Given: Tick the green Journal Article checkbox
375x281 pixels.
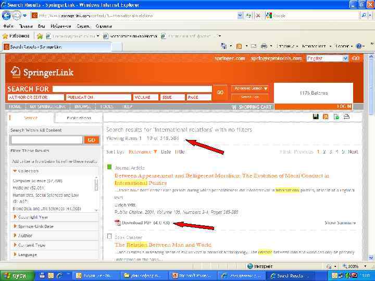Looking at the screenshot, I should pyautogui.click(x=109, y=167).
